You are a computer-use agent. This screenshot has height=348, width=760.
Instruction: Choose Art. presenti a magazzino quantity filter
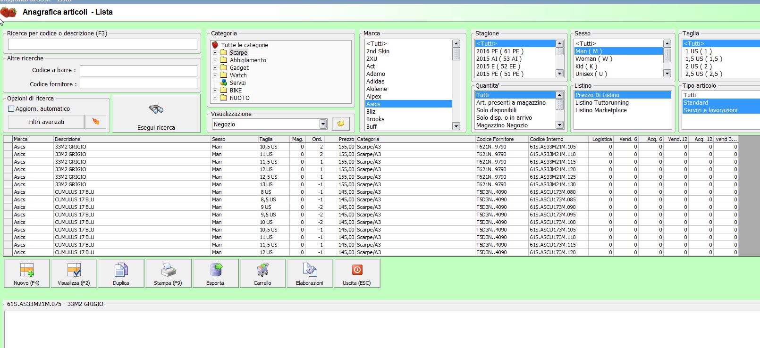(515, 103)
